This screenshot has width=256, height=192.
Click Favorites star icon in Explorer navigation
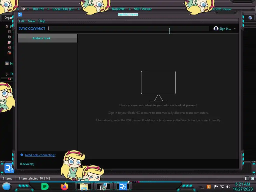tap(7, 26)
